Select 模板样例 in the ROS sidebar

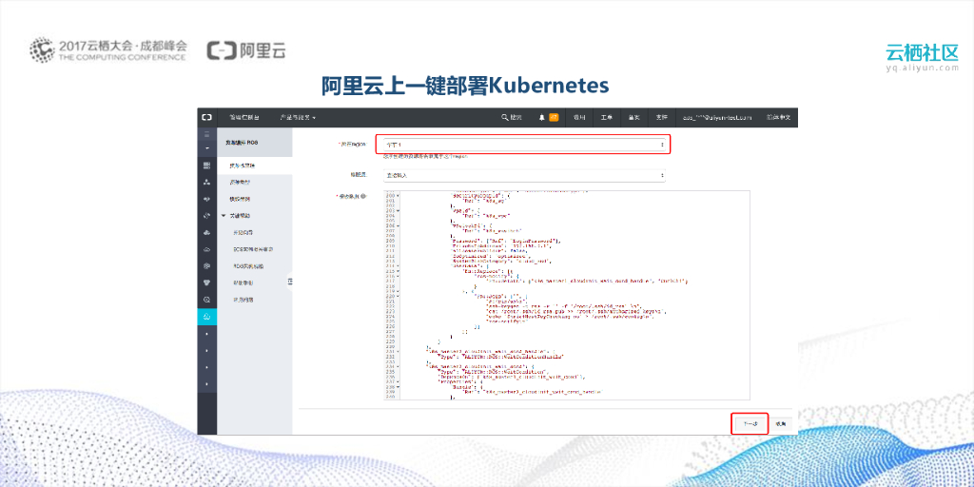pos(241,200)
